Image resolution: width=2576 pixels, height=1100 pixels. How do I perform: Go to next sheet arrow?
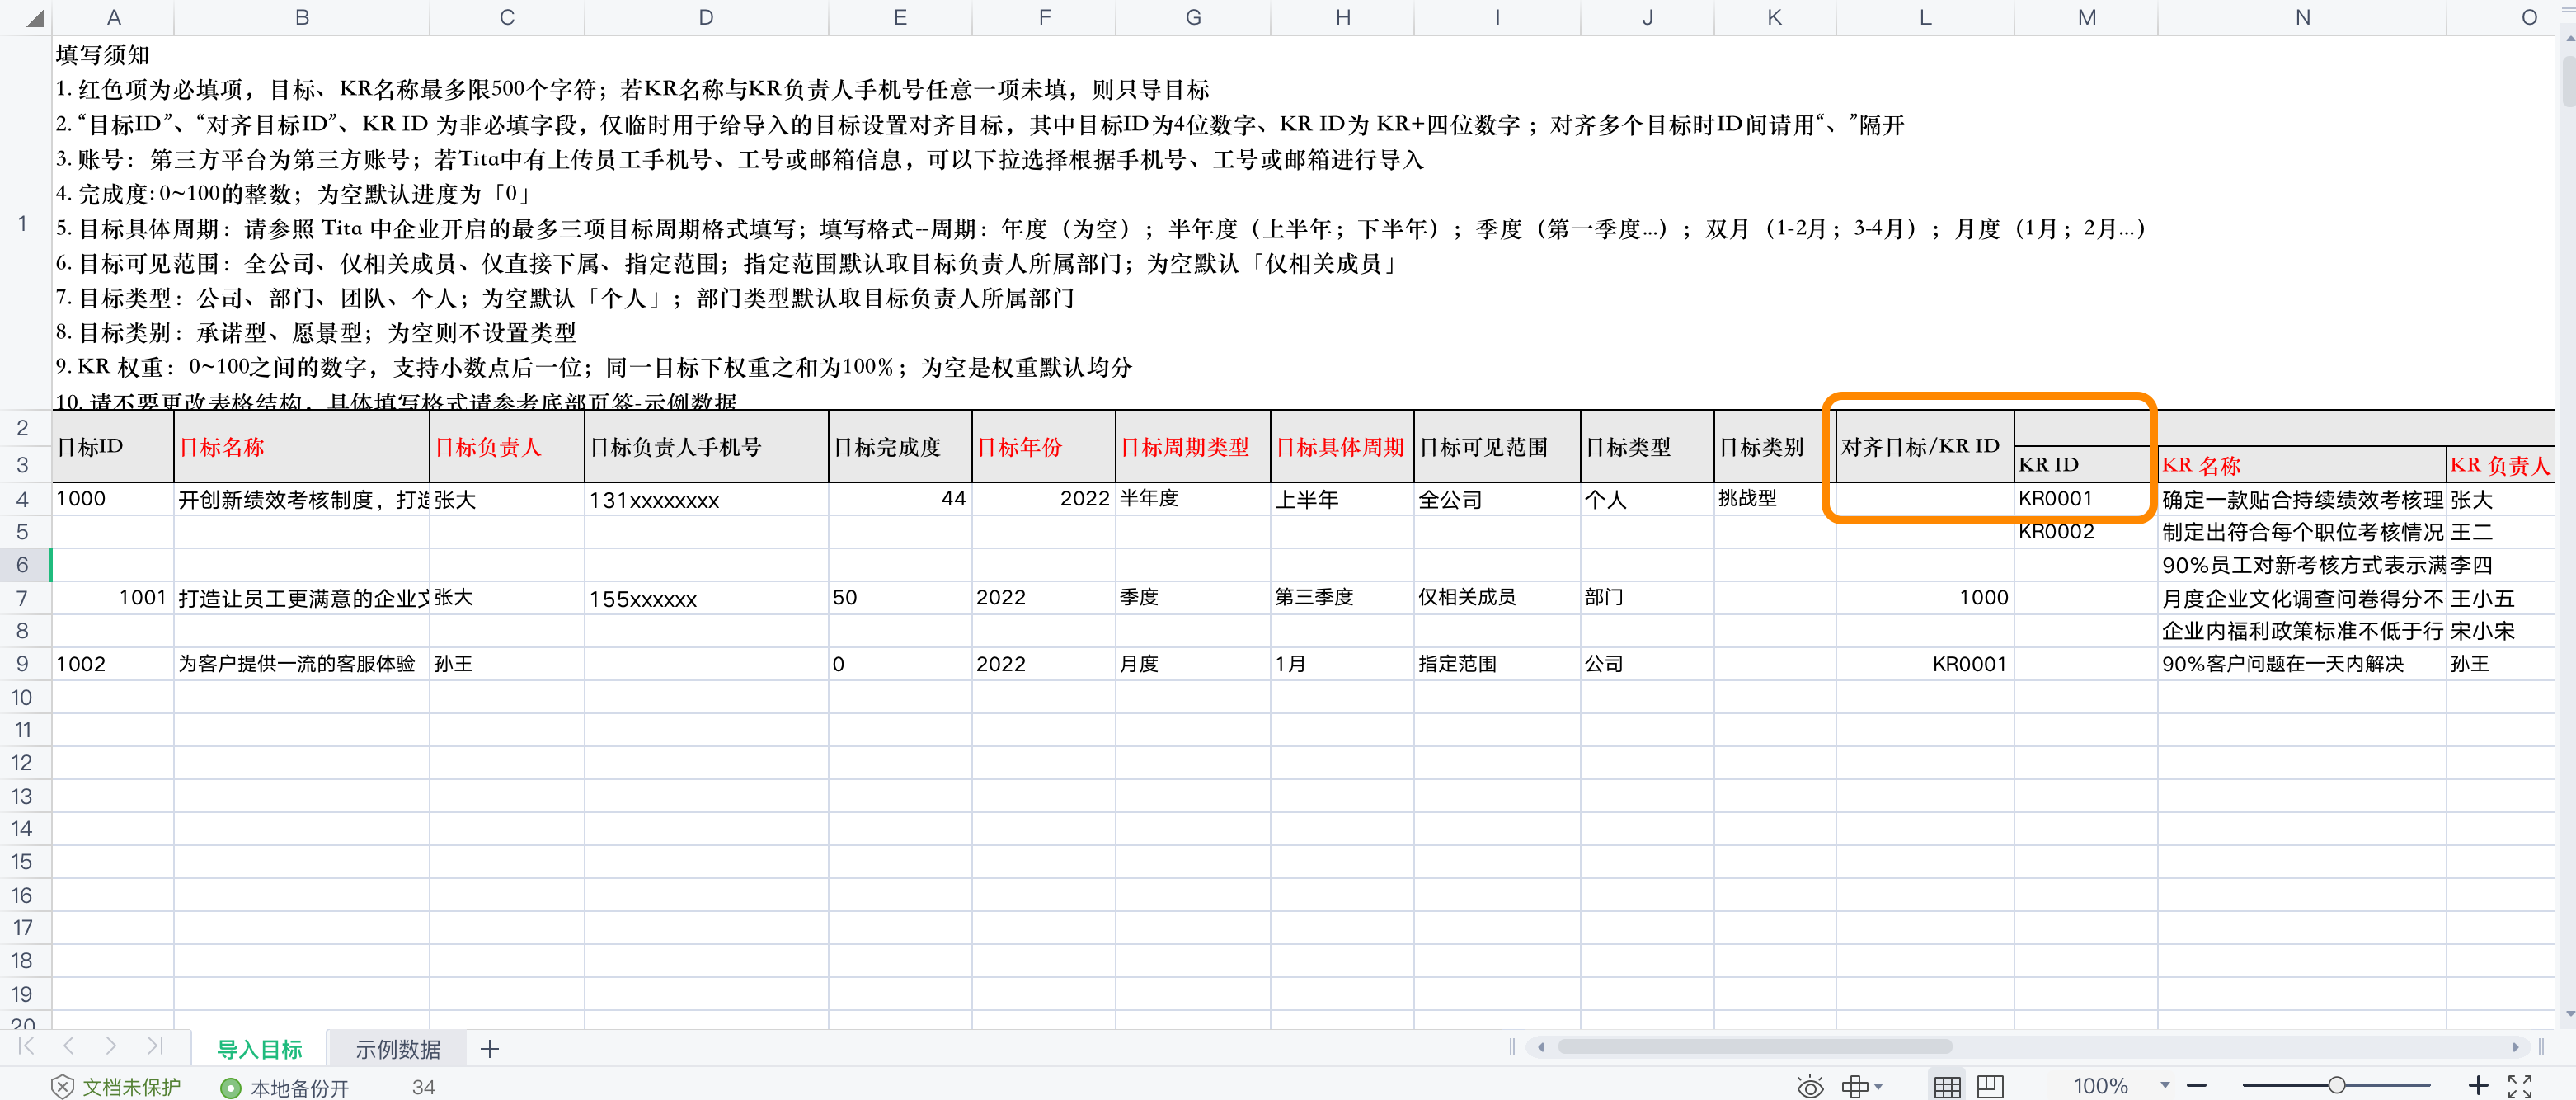point(111,1046)
